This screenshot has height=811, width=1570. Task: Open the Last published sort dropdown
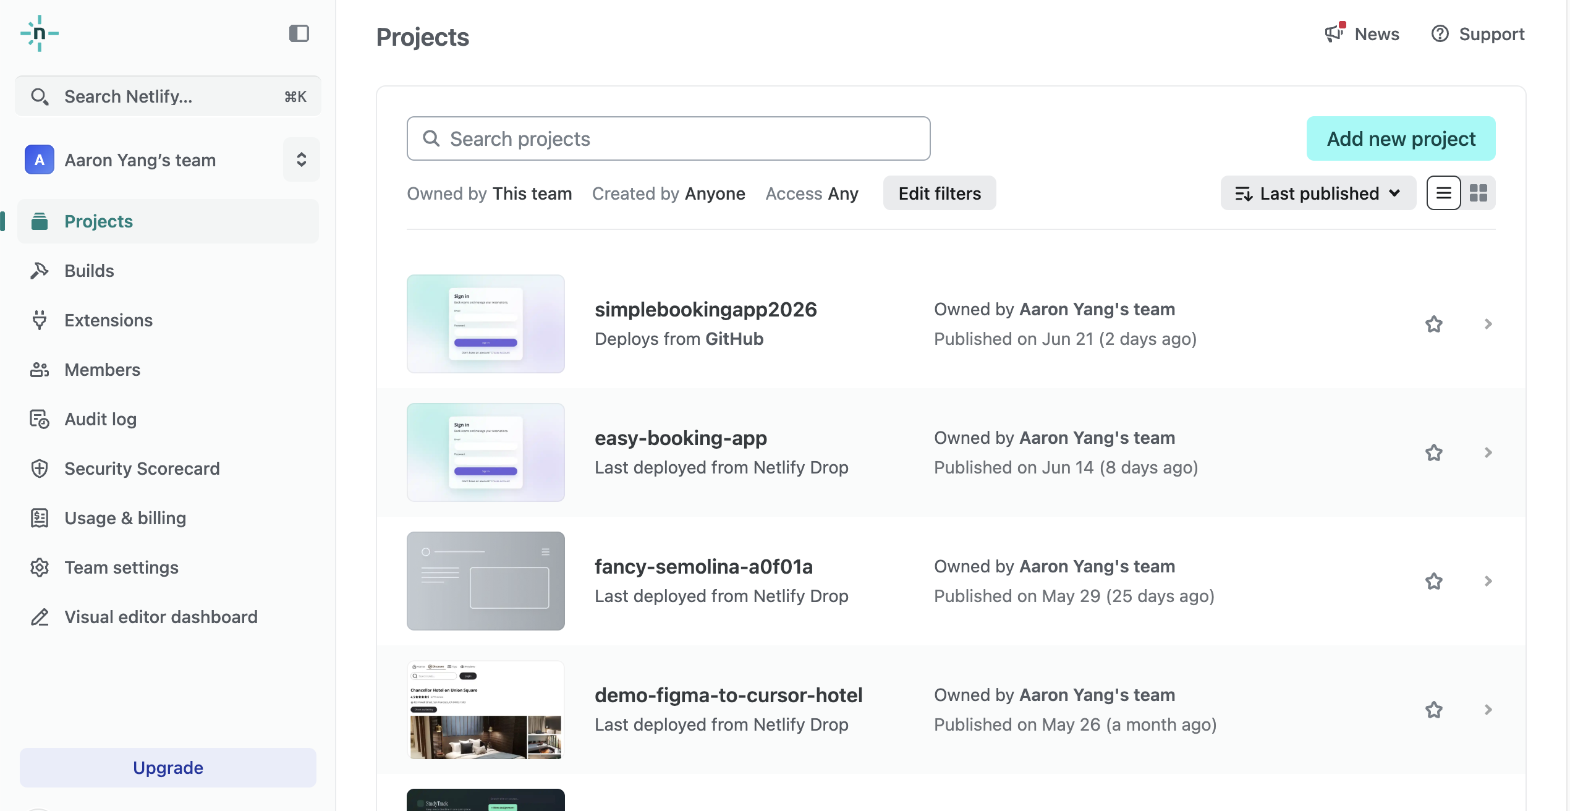click(x=1318, y=193)
